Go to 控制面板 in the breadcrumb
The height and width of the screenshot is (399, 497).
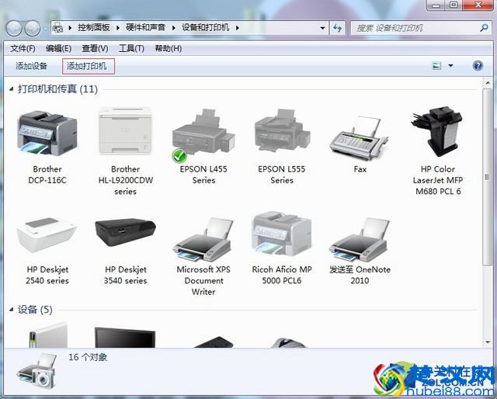(x=94, y=28)
